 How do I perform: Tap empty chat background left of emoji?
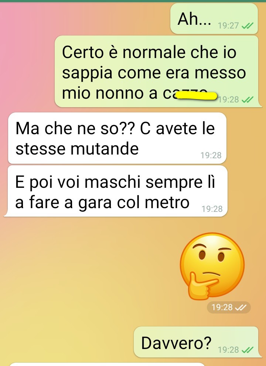(89, 266)
